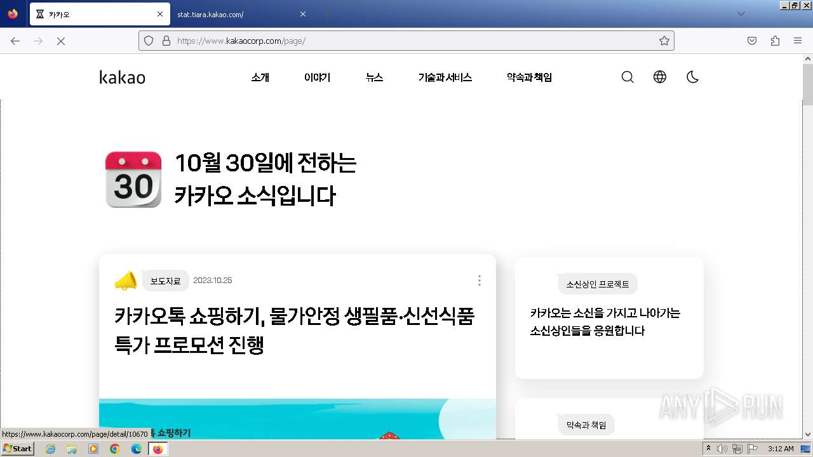Toggle dark mode moon icon

[x=692, y=77]
